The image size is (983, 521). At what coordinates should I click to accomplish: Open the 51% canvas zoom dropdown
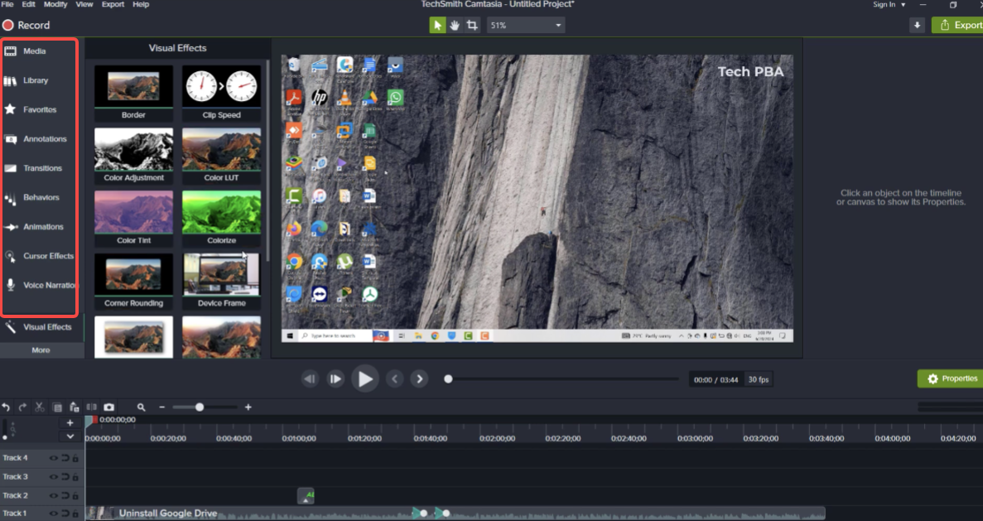[526, 26]
